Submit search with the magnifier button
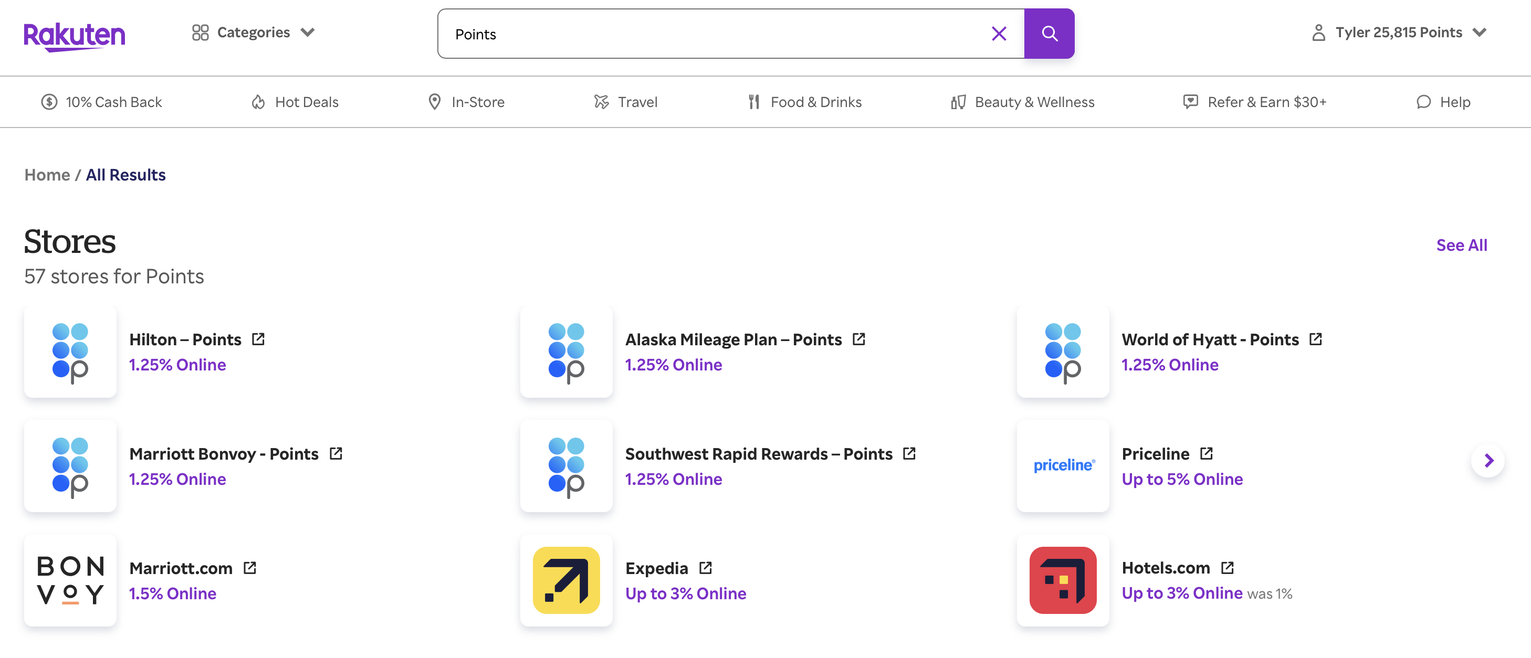The height and width of the screenshot is (658, 1531). [x=1049, y=34]
